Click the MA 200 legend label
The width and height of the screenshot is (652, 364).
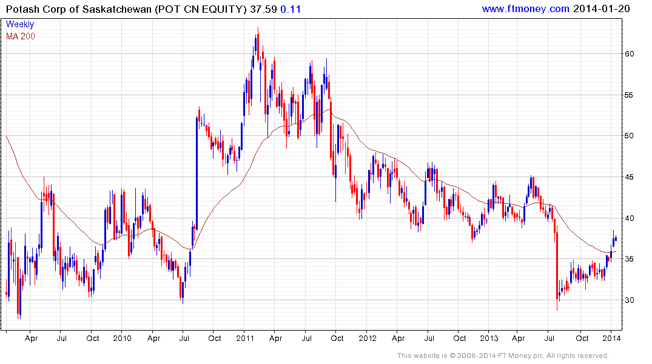pyautogui.click(x=21, y=36)
